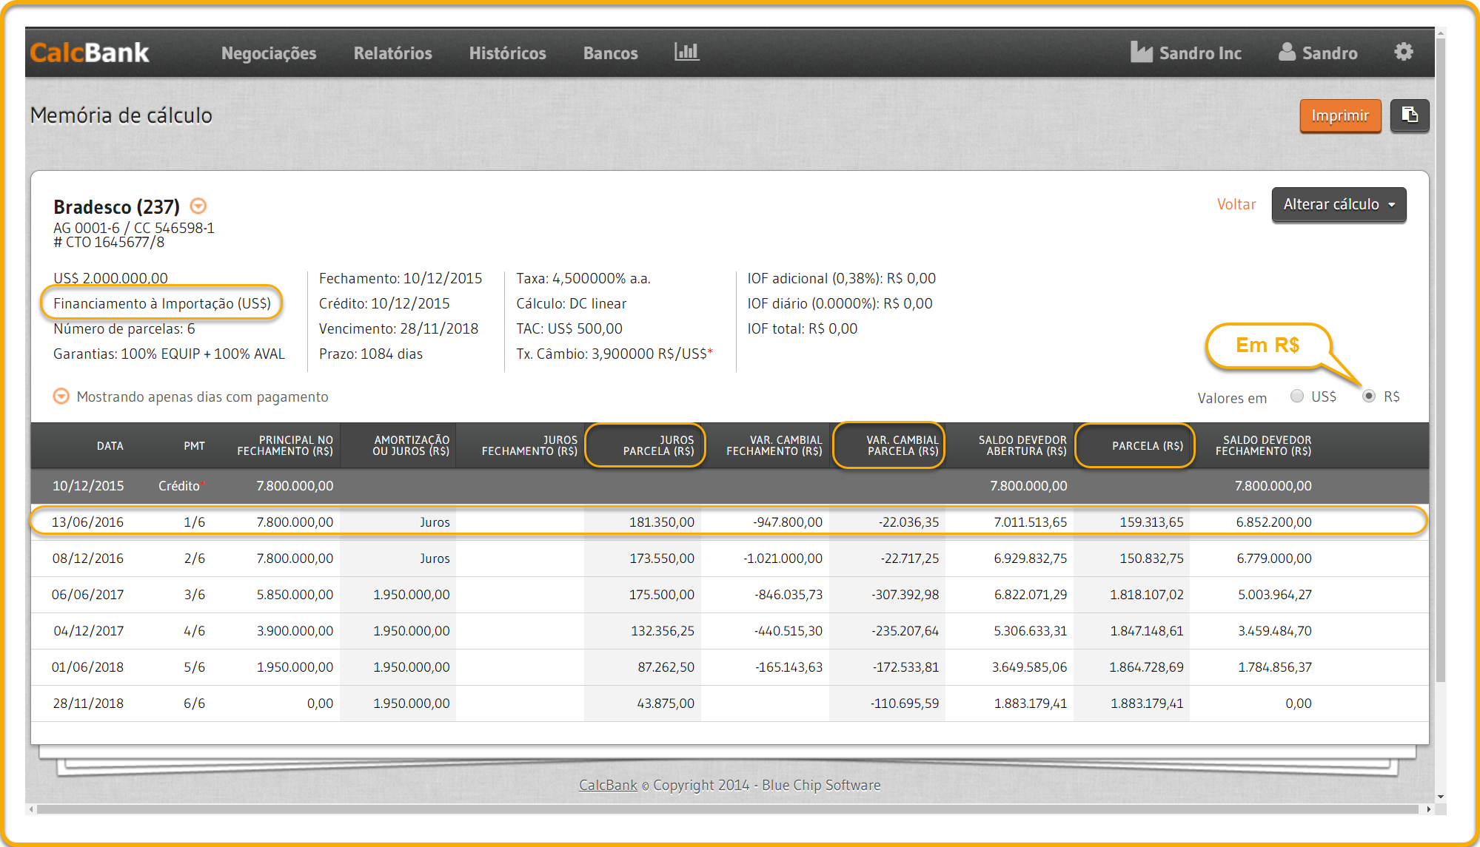Expand the arrow icon beside Bradesco (237)

pyautogui.click(x=198, y=206)
